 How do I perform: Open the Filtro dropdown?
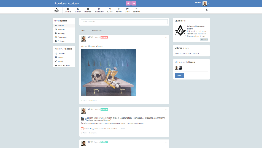pos(84,31)
